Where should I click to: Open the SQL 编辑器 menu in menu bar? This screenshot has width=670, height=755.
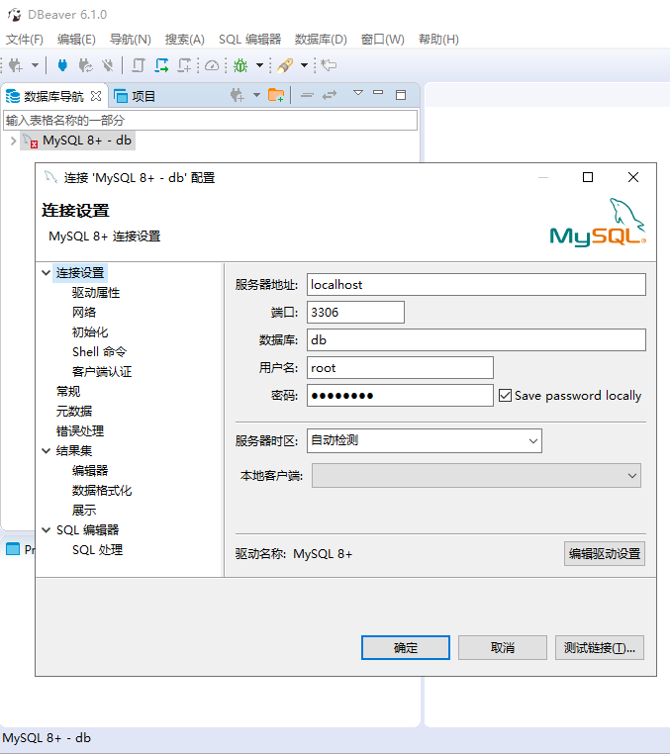point(249,40)
